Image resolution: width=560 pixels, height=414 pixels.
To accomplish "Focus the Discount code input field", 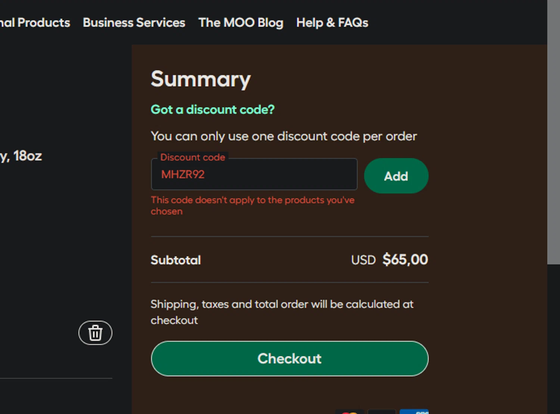I will point(254,174).
